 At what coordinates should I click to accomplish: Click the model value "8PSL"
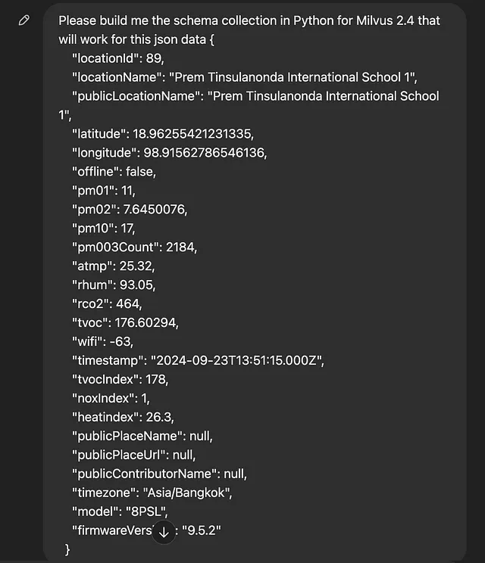147,512
